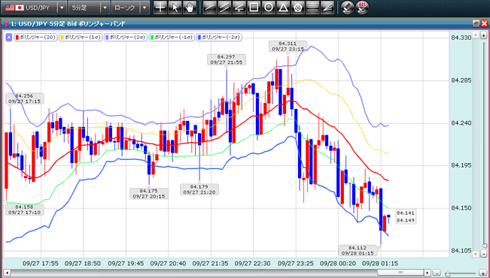Click the eraser tool icon
490x278 pixels.
coord(347,8)
